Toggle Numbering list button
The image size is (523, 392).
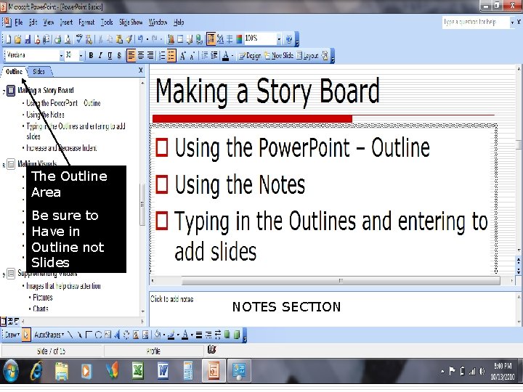point(162,56)
